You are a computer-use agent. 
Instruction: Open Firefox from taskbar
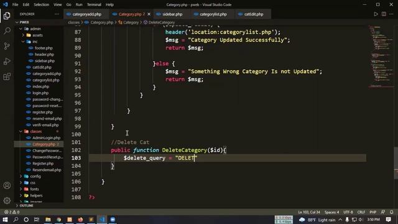pyautogui.click(x=80, y=220)
